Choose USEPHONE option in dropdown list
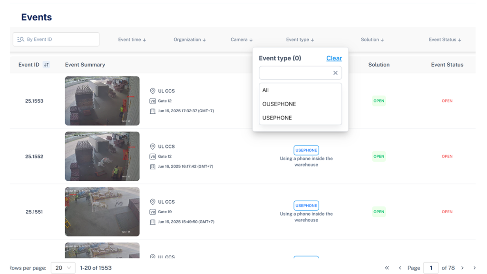The image size is (487, 274). (277, 117)
